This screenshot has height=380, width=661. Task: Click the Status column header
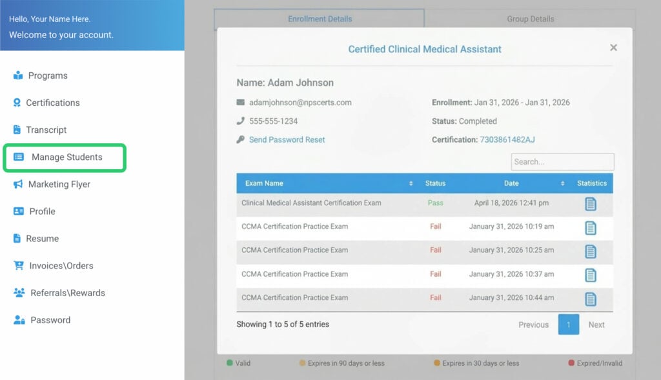pyautogui.click(x=435, y=183)
